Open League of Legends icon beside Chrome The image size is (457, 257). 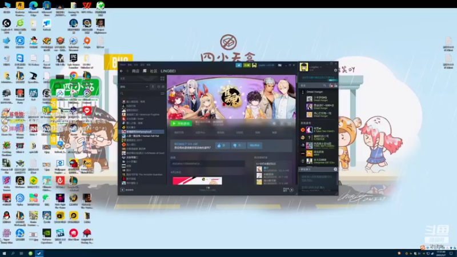[x=87, y=76]
